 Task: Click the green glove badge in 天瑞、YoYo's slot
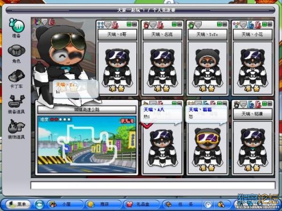pos(191,25)
